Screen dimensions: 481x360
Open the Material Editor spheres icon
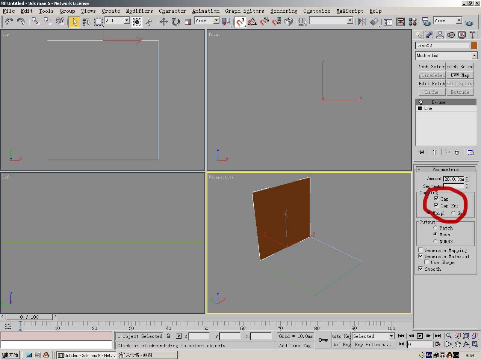413,22
